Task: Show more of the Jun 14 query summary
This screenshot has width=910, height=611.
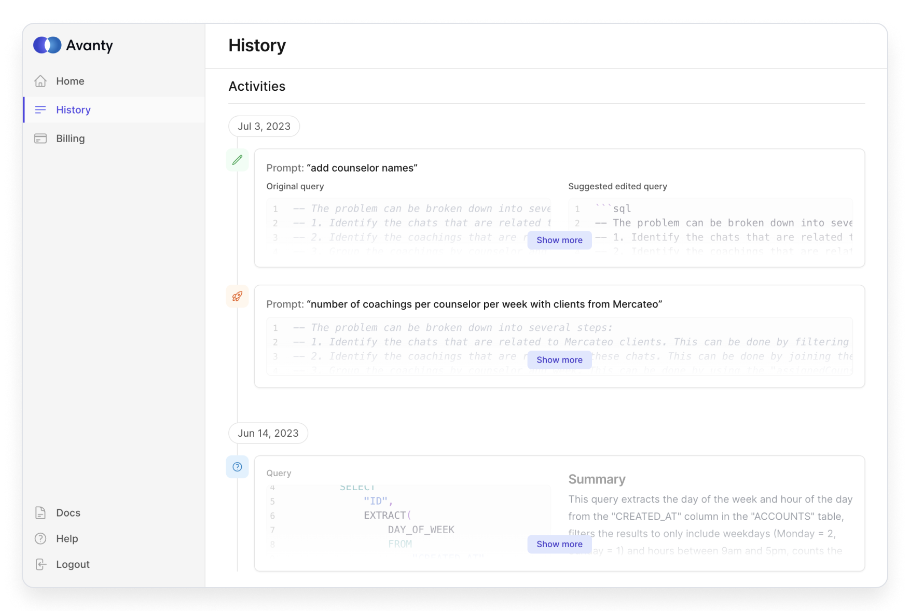Action: (559, 544)
